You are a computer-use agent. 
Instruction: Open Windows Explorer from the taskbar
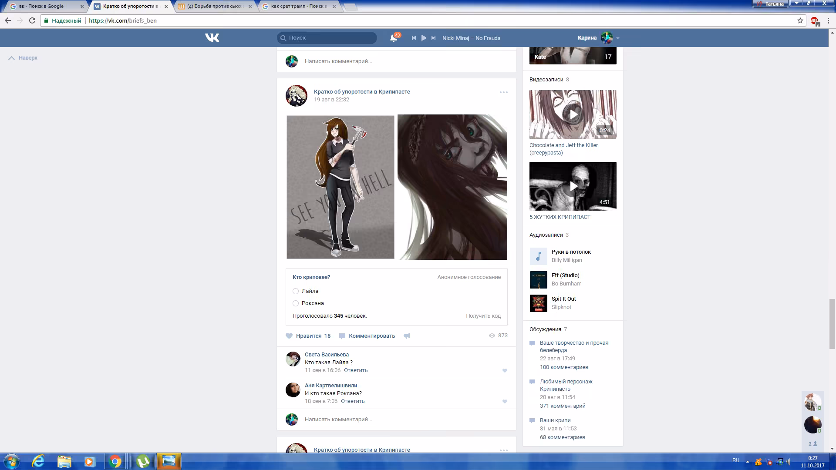tap(64, 461)
